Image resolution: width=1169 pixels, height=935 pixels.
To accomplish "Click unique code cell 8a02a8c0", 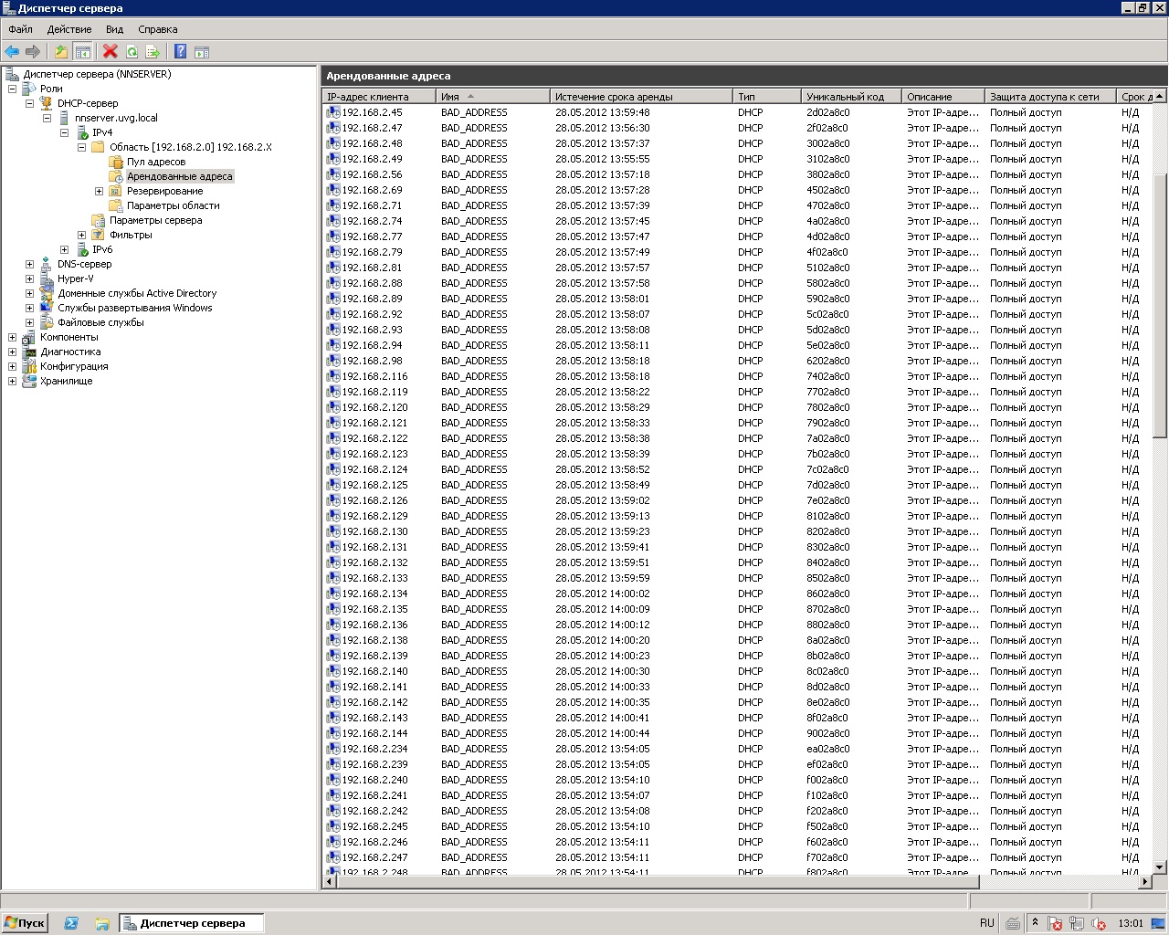I will [x=827, y=640].
